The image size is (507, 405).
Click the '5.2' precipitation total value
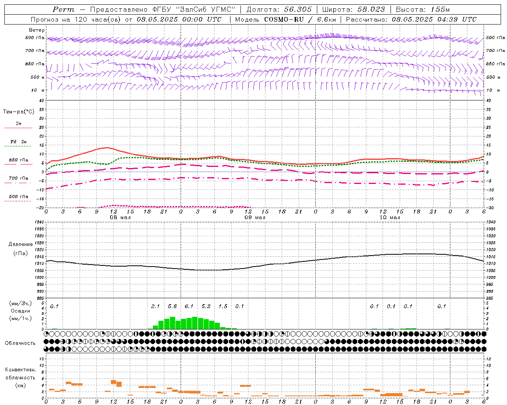206,306
